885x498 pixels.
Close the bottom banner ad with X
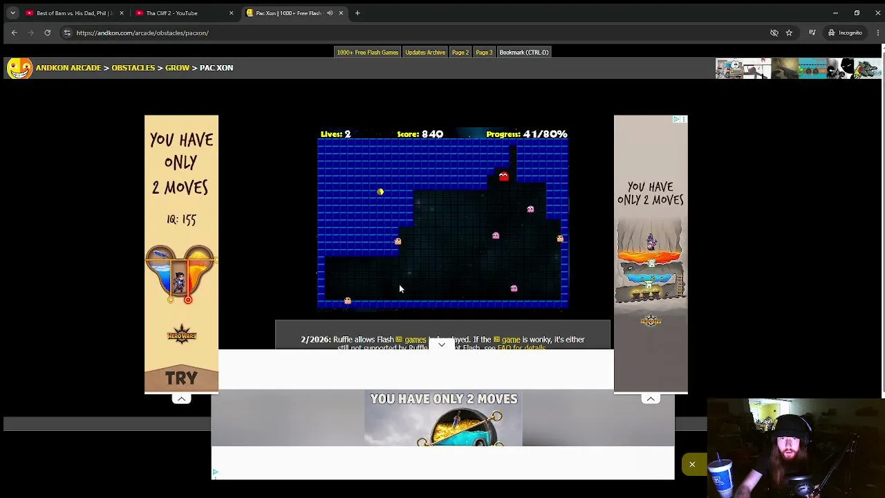pyautogui.click(x=692, y=464)
